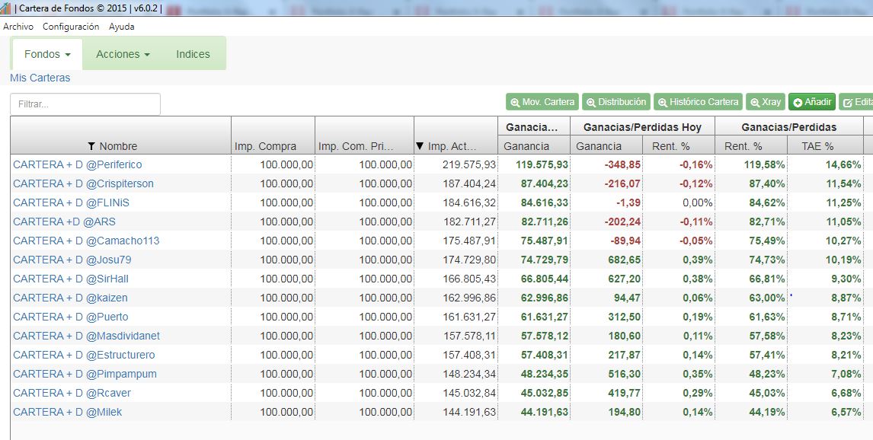Click in the Filtrar text field
873x440 pixels.
click(x=85, y=104)
